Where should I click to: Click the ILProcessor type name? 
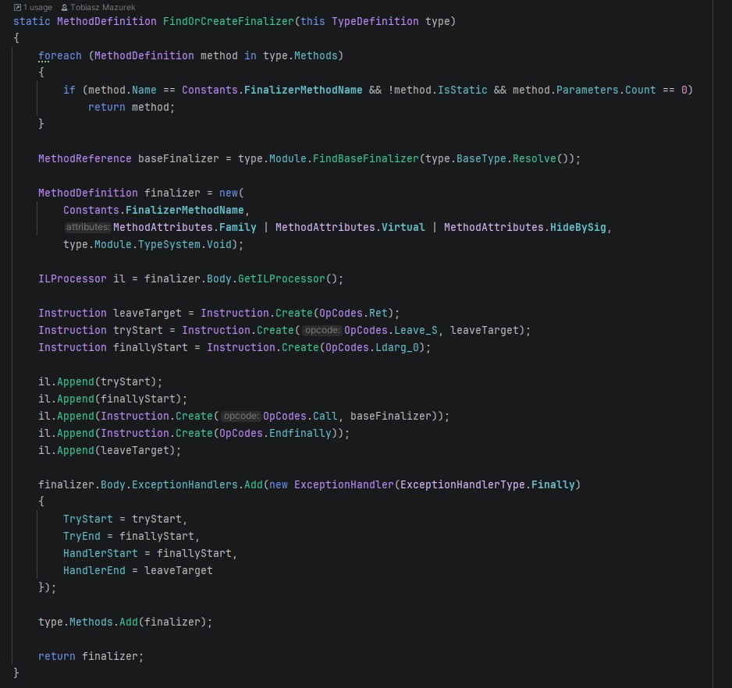tap(73, 279)
